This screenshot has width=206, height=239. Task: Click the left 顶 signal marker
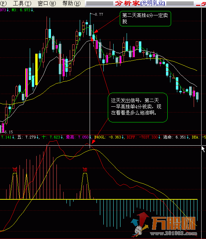tap(15, 170)
